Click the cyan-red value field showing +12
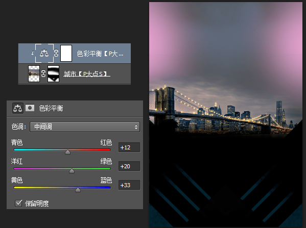The image size is (306, 228). click(x=129, y=147)
